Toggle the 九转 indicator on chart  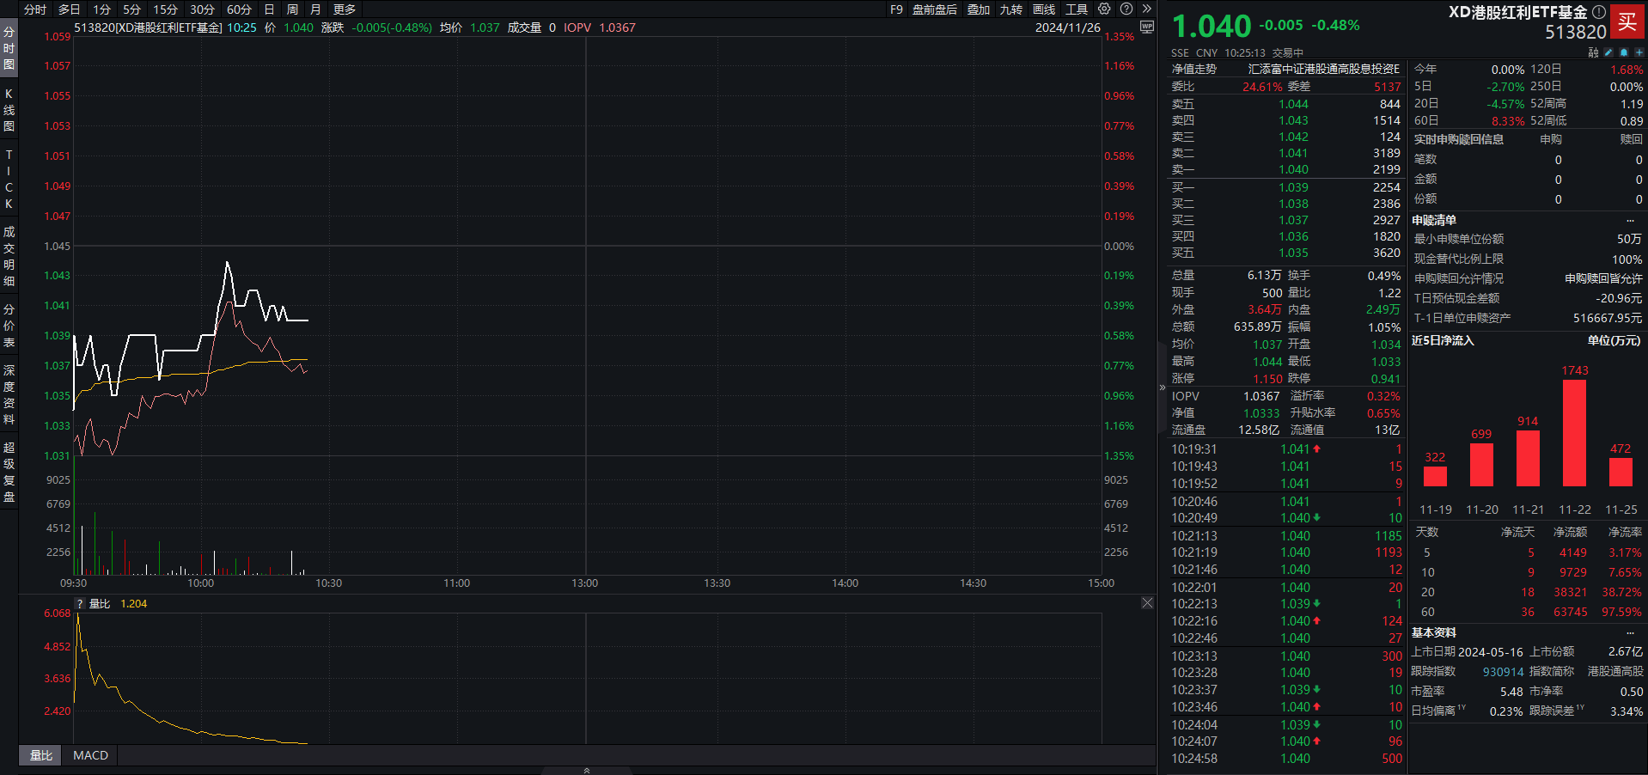[1010, 9]
